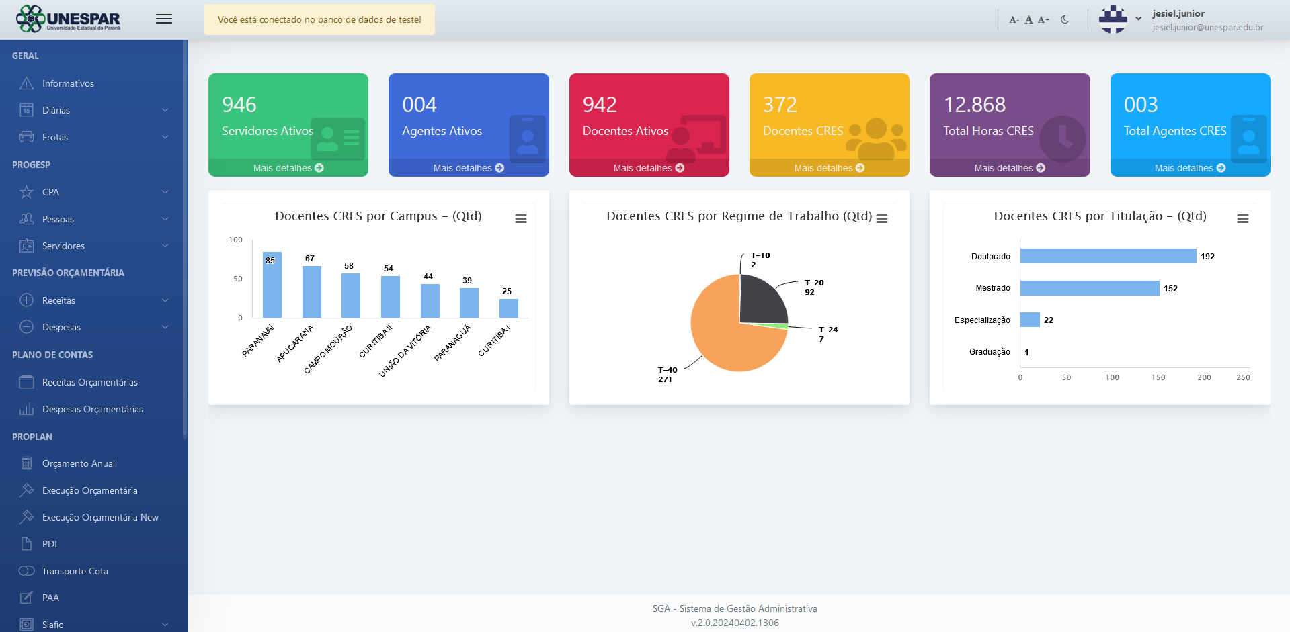Click the Frotas car icon
Image resolution: width=1290 pixels, height=632 pixels.
point(26,137)
